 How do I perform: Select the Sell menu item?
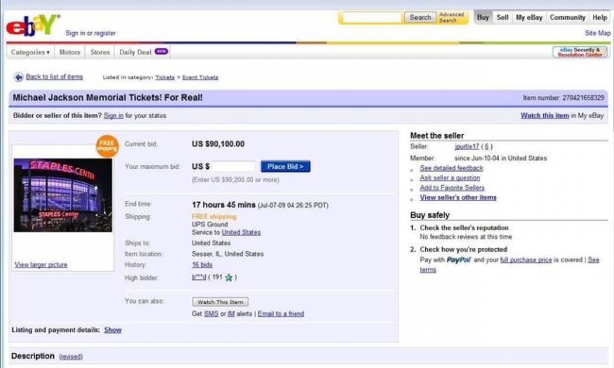[502, 18]
